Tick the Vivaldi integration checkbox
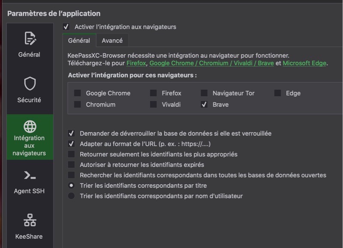 point(153,105)
